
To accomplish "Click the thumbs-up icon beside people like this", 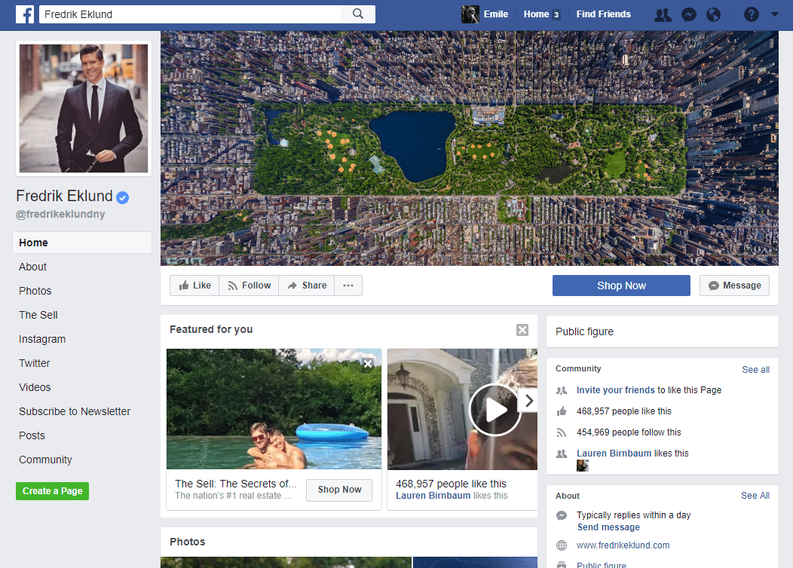I will (x=562, y=411).
